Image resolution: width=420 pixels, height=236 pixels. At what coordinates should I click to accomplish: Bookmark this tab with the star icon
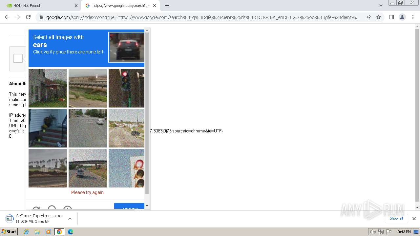[379, 17]
